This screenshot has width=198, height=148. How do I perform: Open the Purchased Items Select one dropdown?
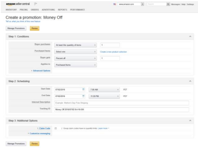point(75,52)
